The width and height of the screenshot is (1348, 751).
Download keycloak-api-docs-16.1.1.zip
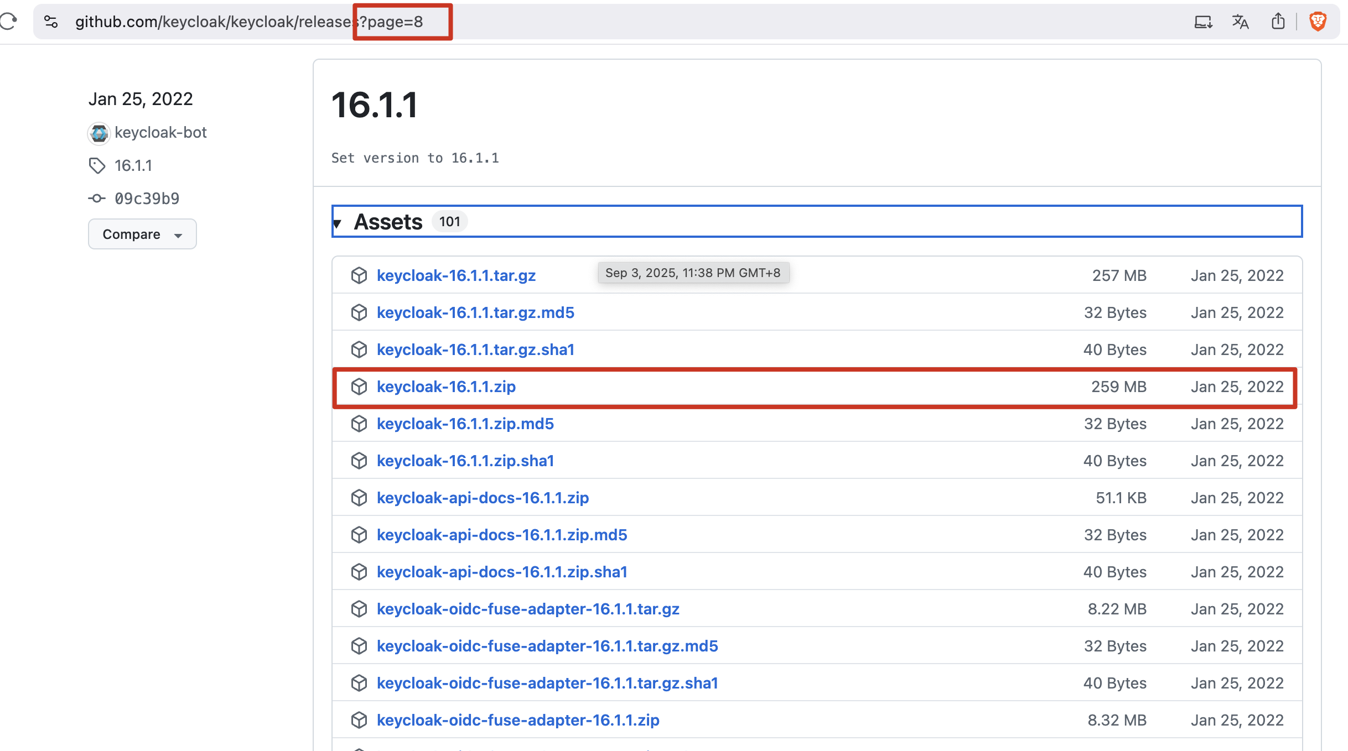(483, 498)
